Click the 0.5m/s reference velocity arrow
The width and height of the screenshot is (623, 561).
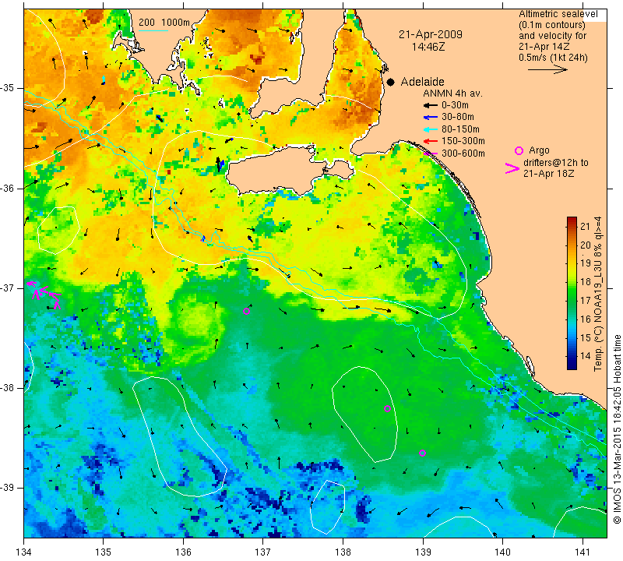pos(547,69)
